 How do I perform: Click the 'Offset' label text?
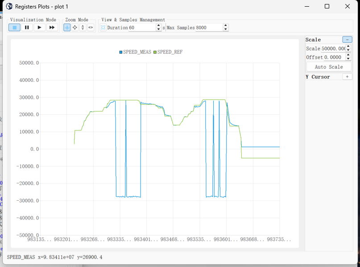coord(314,57)
